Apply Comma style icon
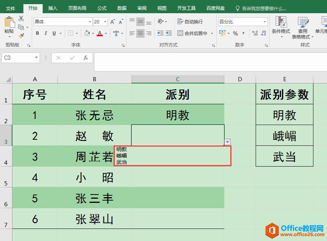 244,33
